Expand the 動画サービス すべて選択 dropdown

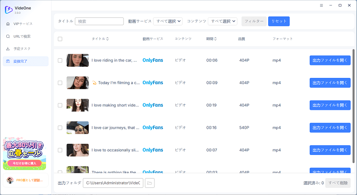[x=168, y=21]
